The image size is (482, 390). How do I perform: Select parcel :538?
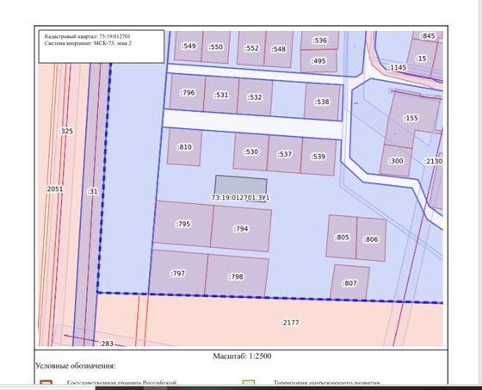point(322,102)
